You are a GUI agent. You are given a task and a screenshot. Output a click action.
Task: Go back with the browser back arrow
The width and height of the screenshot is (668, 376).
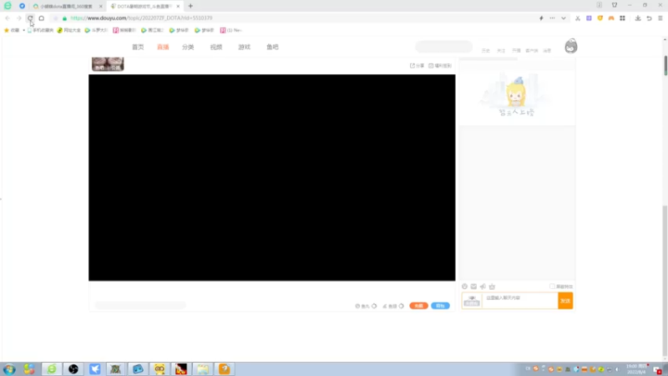coord(8,18)
